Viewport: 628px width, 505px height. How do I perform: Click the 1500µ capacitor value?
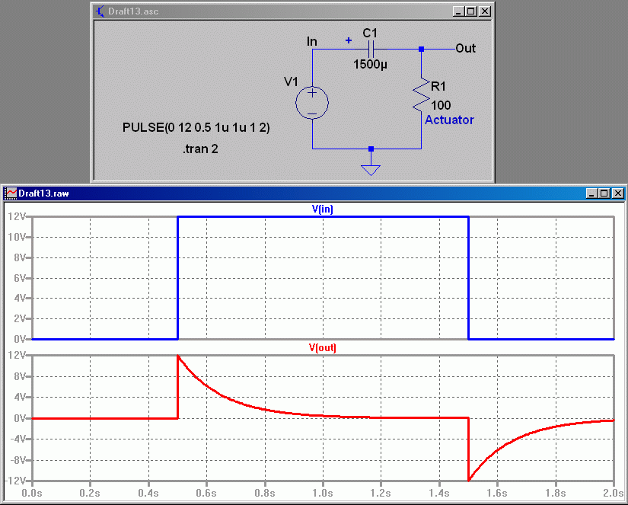[x=371, y=64]
